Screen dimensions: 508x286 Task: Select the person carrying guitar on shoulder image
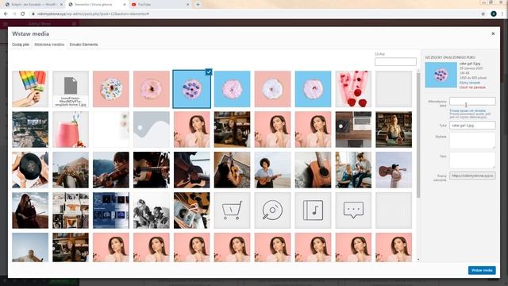394,170
